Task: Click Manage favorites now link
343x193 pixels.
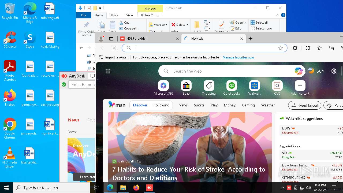Action: coord(238,57)
